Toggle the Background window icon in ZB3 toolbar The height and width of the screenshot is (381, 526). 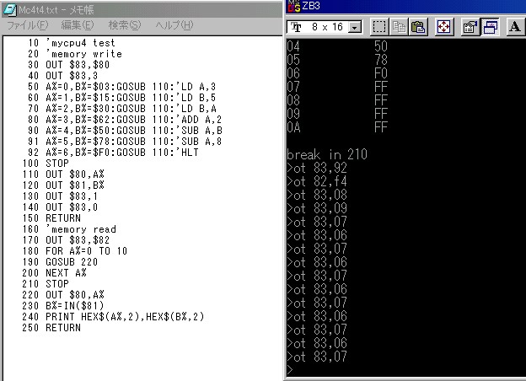(490, 27)
